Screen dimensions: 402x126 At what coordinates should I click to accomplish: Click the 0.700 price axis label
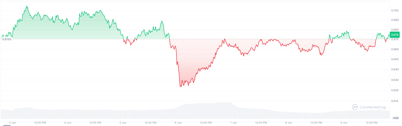[395, 11]
